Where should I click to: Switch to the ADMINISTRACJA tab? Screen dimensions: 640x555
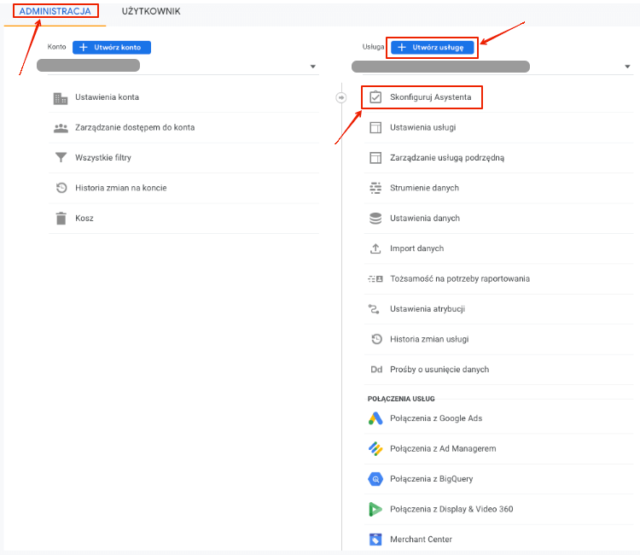tap(55, 11)
